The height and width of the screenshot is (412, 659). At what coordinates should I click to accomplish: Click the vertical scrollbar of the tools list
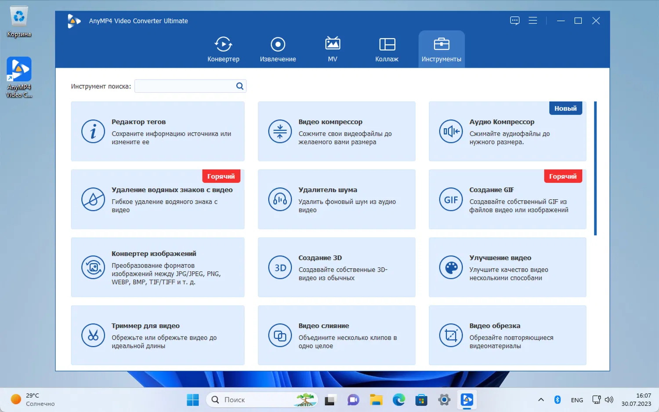(x=595, y=168)
